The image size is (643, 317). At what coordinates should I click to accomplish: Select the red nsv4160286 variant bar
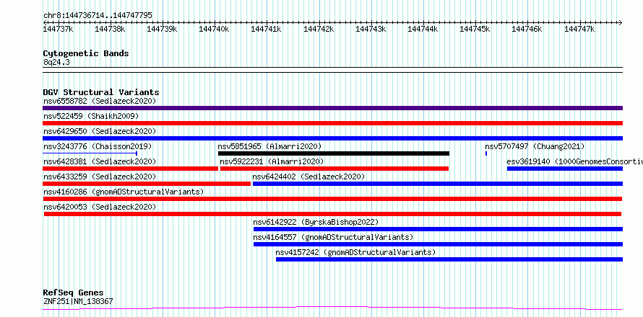332,199
